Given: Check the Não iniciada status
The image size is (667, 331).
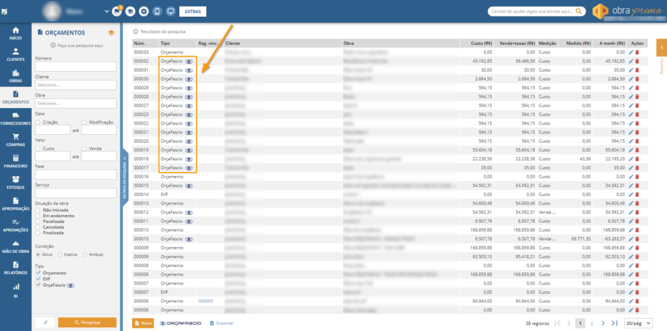Looking at the screenshot, I should [x=38, y=210].
